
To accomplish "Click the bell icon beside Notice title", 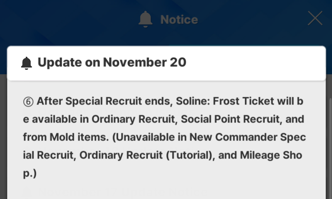I will click(x=145, y=19).
